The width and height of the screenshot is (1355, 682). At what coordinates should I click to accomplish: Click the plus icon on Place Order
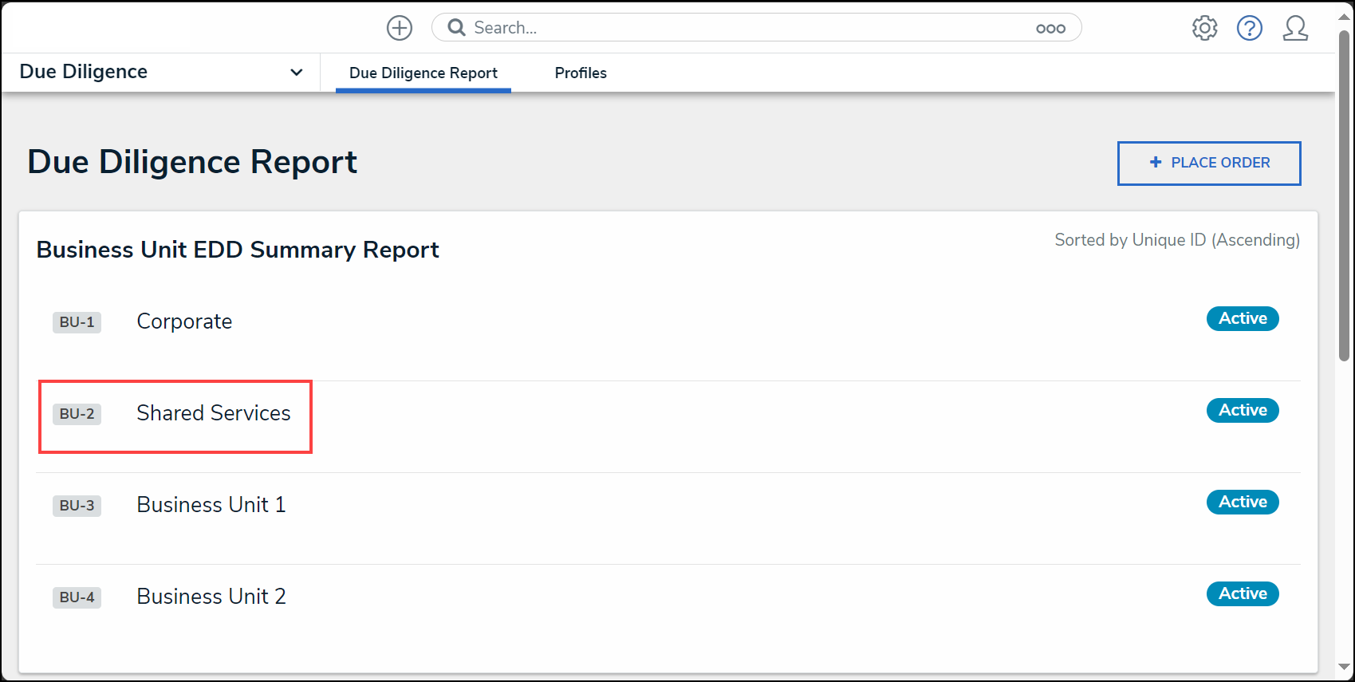pyautogui.click(x=1156, y=162)
